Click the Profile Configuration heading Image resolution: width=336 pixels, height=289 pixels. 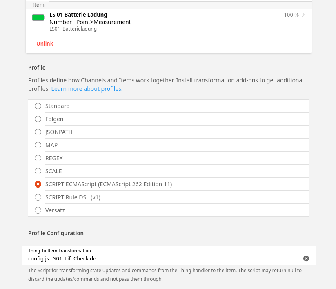(x=56, y=233)
